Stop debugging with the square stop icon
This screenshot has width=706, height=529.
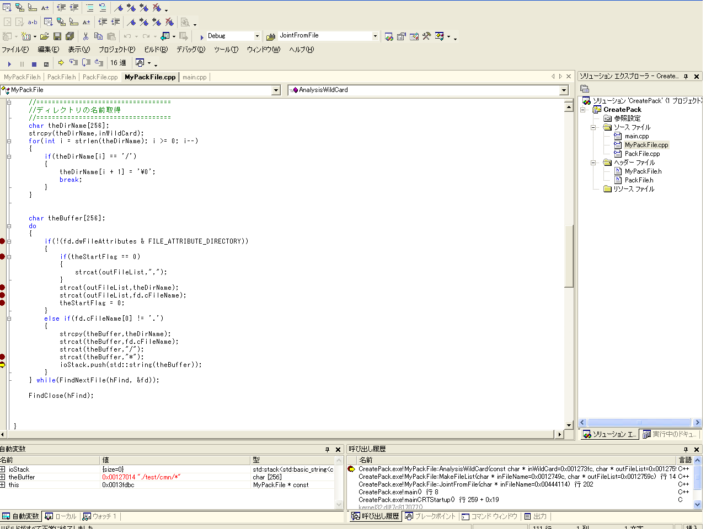coord(34,64)
